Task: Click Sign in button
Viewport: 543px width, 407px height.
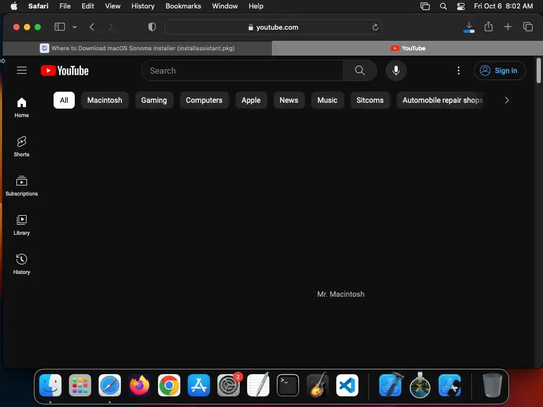Action: point(500,70)
